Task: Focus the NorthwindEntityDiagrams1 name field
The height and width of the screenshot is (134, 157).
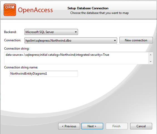Action: [x=44, y=74]
